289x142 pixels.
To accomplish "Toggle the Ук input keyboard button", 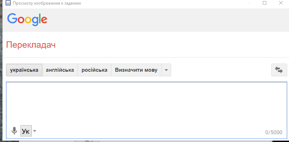I will click(x=26, y=131).
